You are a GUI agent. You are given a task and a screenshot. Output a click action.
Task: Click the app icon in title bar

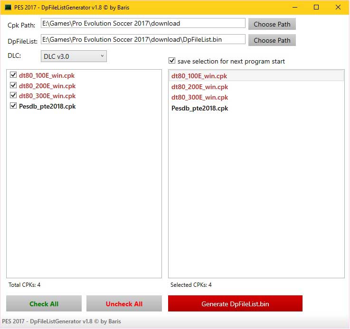click(x=8, y=8)
